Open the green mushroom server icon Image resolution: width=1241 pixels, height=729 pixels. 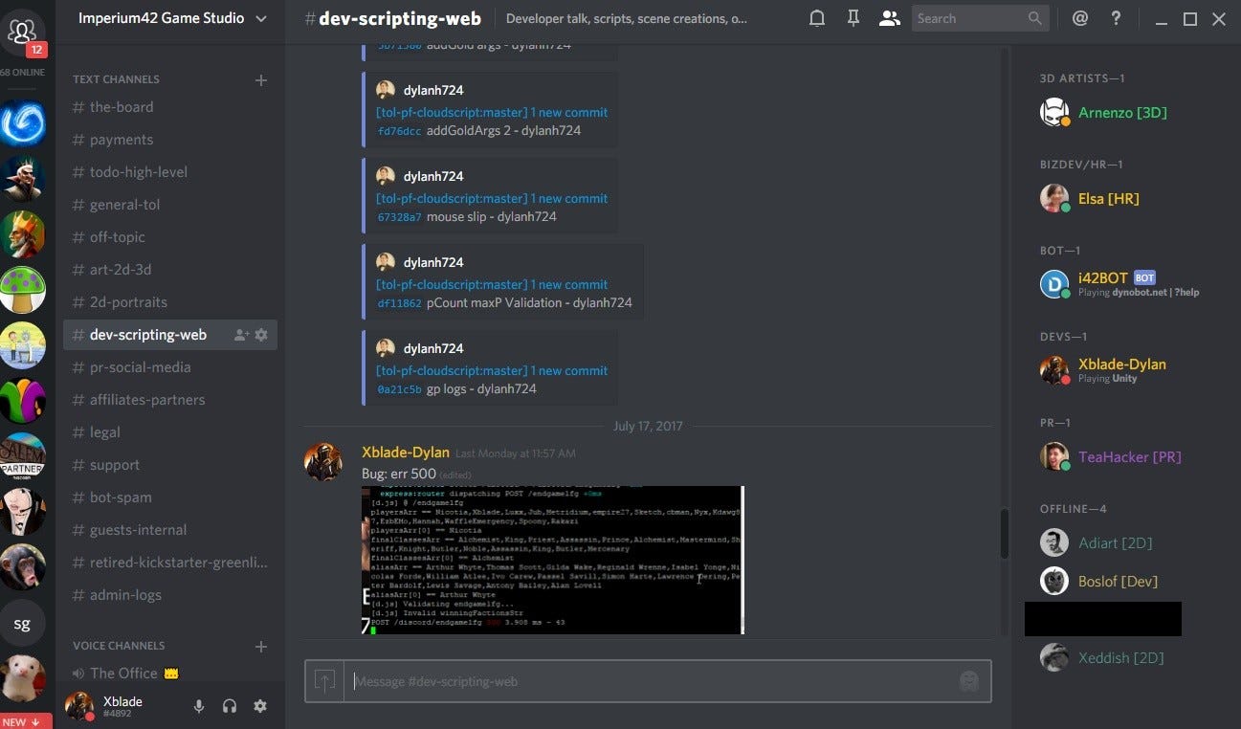pyautogui.click(x=22, y=290)
